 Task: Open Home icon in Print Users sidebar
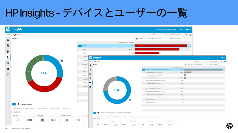[x=8, y=40]
